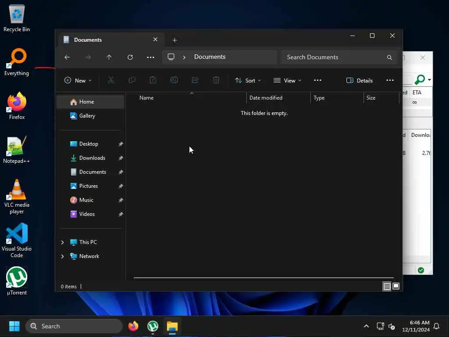Open the New dropdown menu
The height and width of the screenshot is (337, 449).
coord(78,81)
